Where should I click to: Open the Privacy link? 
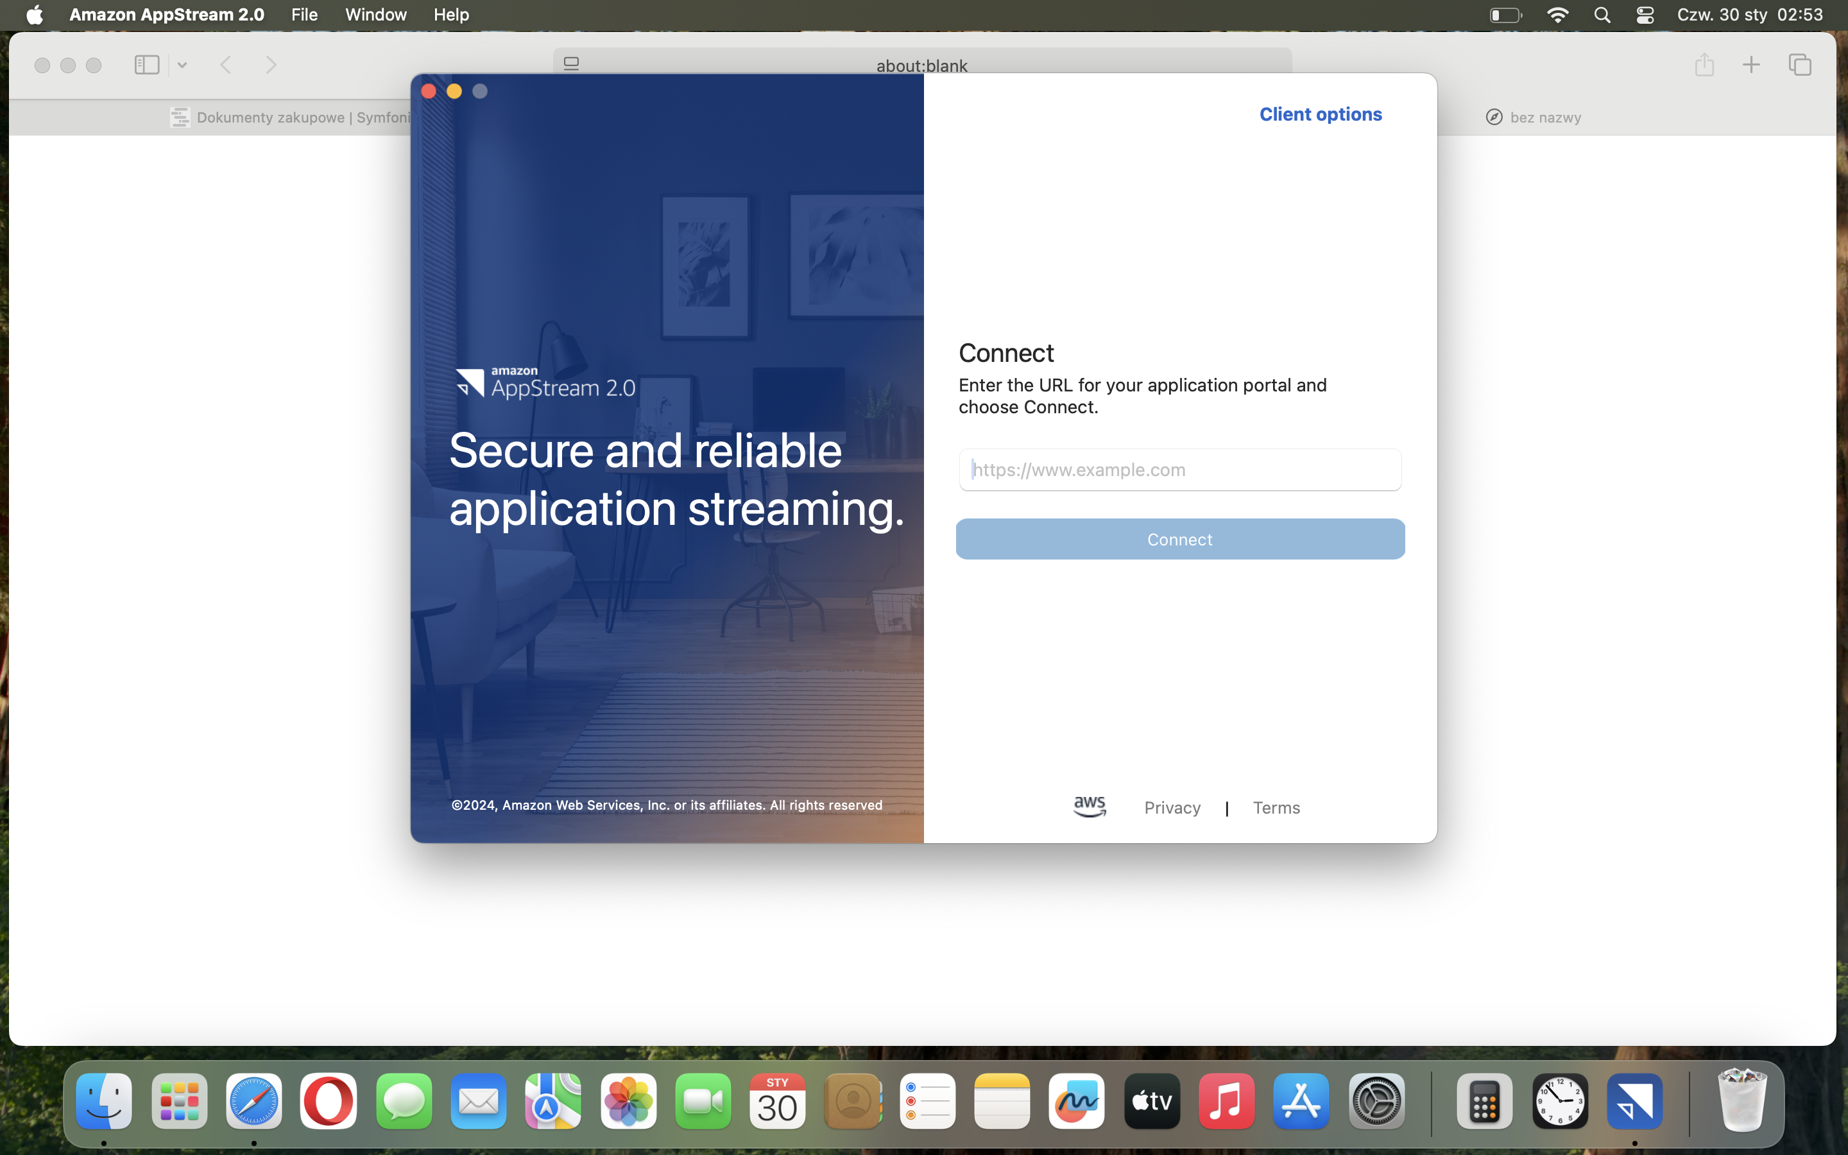pos(1172,807)
